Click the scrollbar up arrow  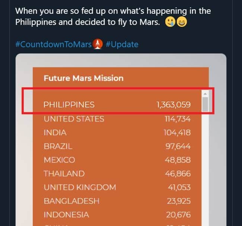click(x=205, y=94)
